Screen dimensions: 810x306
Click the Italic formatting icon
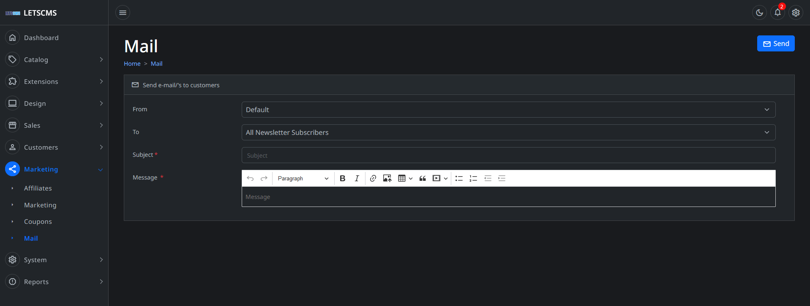(357, 178)
